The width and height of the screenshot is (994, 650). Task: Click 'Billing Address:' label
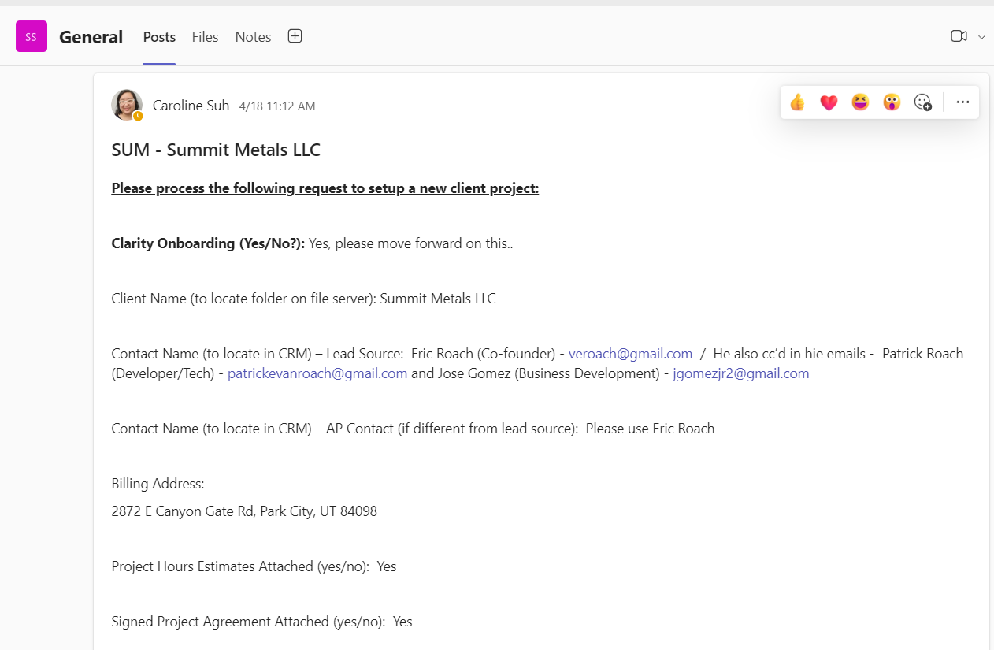(x=158, y=484)
